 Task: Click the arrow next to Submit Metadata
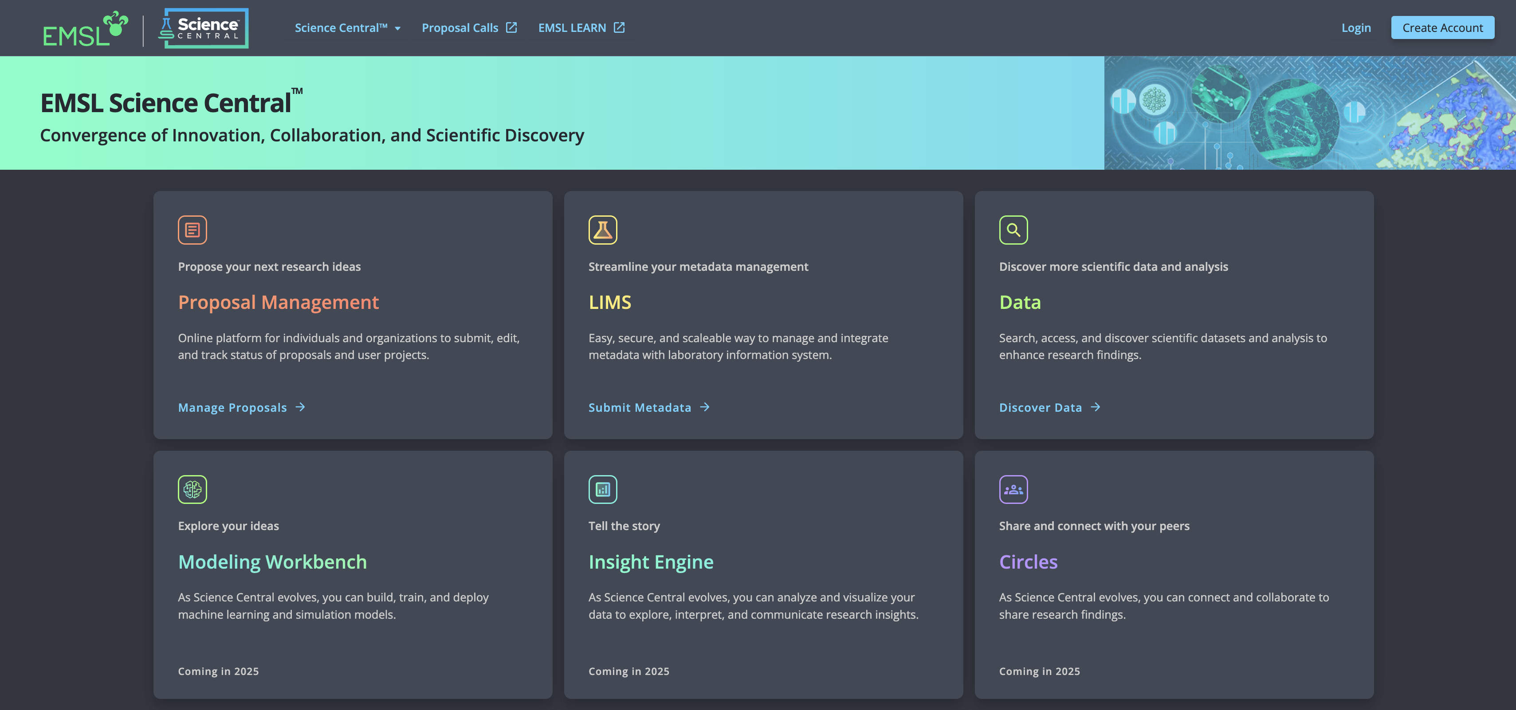(x=705, y=407)
